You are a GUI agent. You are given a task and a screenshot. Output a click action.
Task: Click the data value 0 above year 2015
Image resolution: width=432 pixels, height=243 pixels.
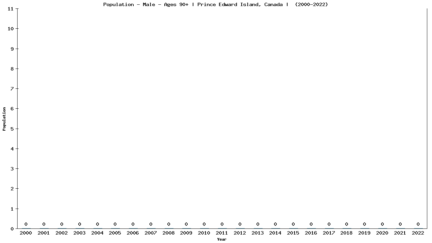tap(293, 224)
